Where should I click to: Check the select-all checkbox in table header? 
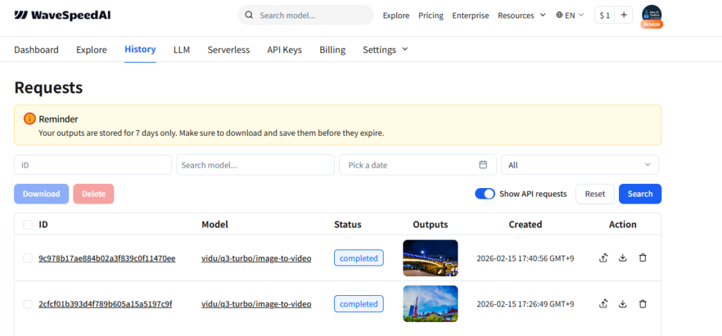pos(27,225)
